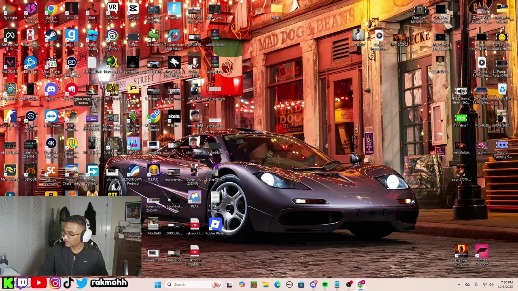Select the Folders folder on desktop
Image resolution: width=518 pixels, height=291 pixels.
276,11
